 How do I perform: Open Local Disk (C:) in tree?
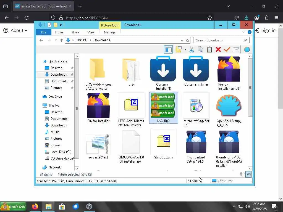pos(58,152)
